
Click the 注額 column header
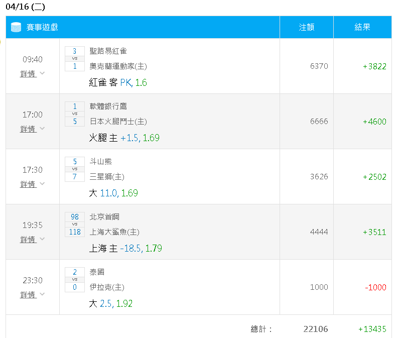307,27
